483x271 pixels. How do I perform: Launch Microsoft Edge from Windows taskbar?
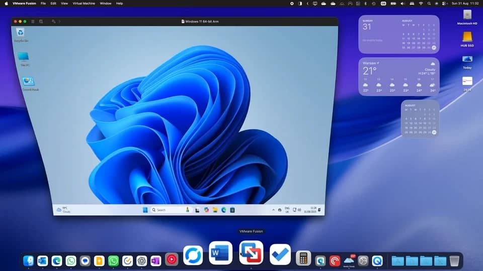[223, 210]
